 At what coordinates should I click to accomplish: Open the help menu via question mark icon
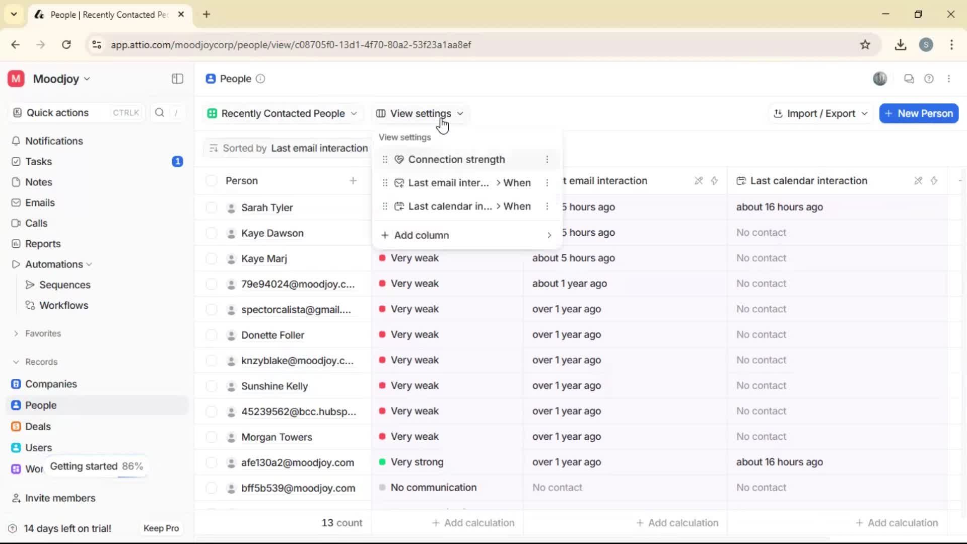(x=929, y=79)
